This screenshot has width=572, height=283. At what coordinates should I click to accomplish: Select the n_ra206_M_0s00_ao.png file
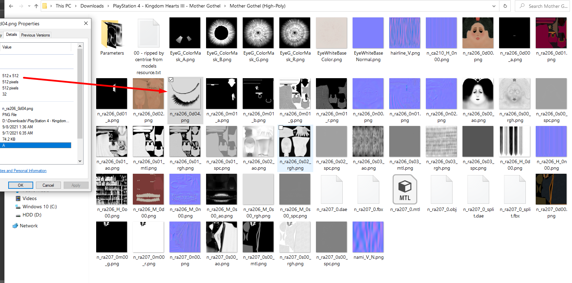coord(222,196)
